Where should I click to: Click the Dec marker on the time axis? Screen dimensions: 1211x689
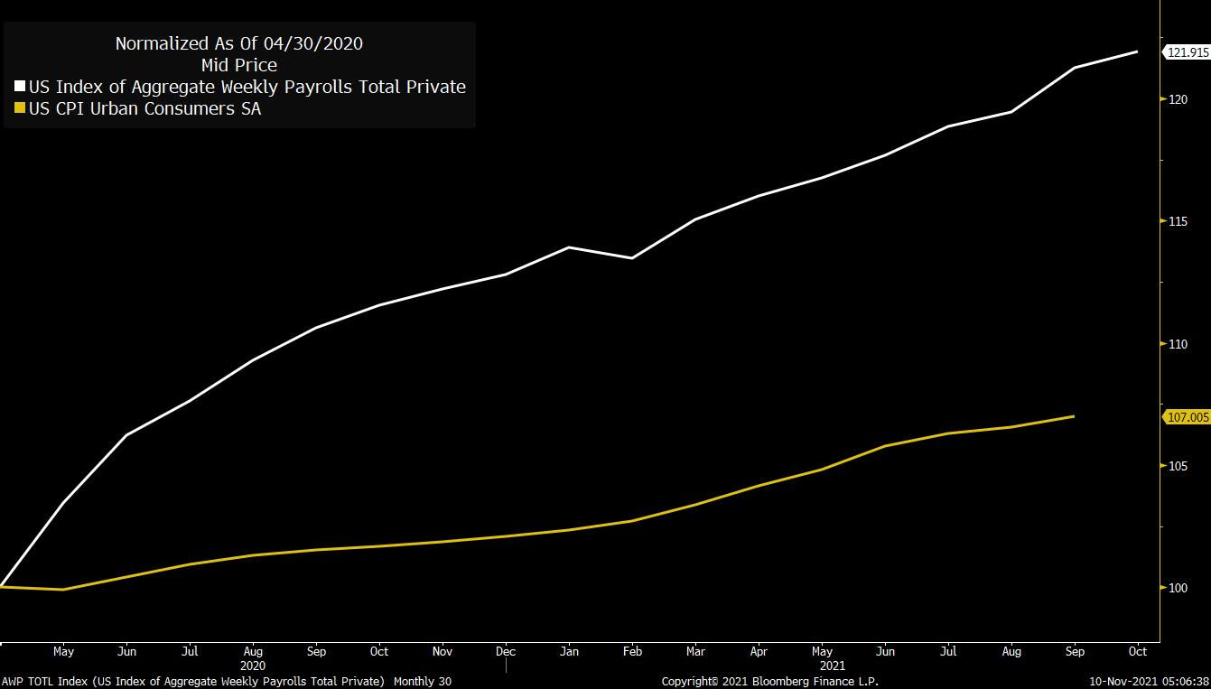(506, 651)
